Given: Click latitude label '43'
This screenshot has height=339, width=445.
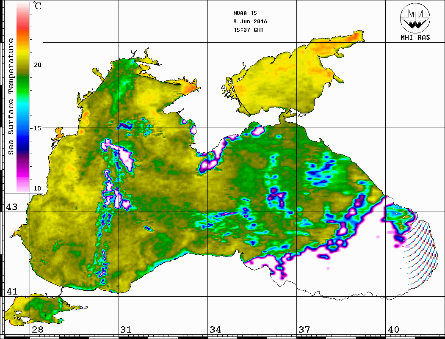Looking at the screenshot, I should [12, 207].
